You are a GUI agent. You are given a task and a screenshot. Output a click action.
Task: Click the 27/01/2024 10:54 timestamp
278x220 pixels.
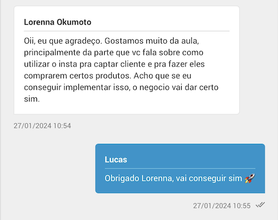[x=42, y=126]
